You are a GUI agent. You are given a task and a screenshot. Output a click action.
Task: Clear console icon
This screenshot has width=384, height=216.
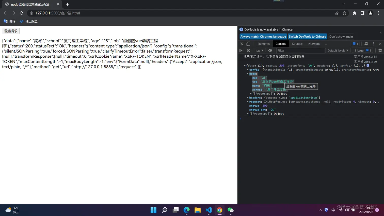249,51
